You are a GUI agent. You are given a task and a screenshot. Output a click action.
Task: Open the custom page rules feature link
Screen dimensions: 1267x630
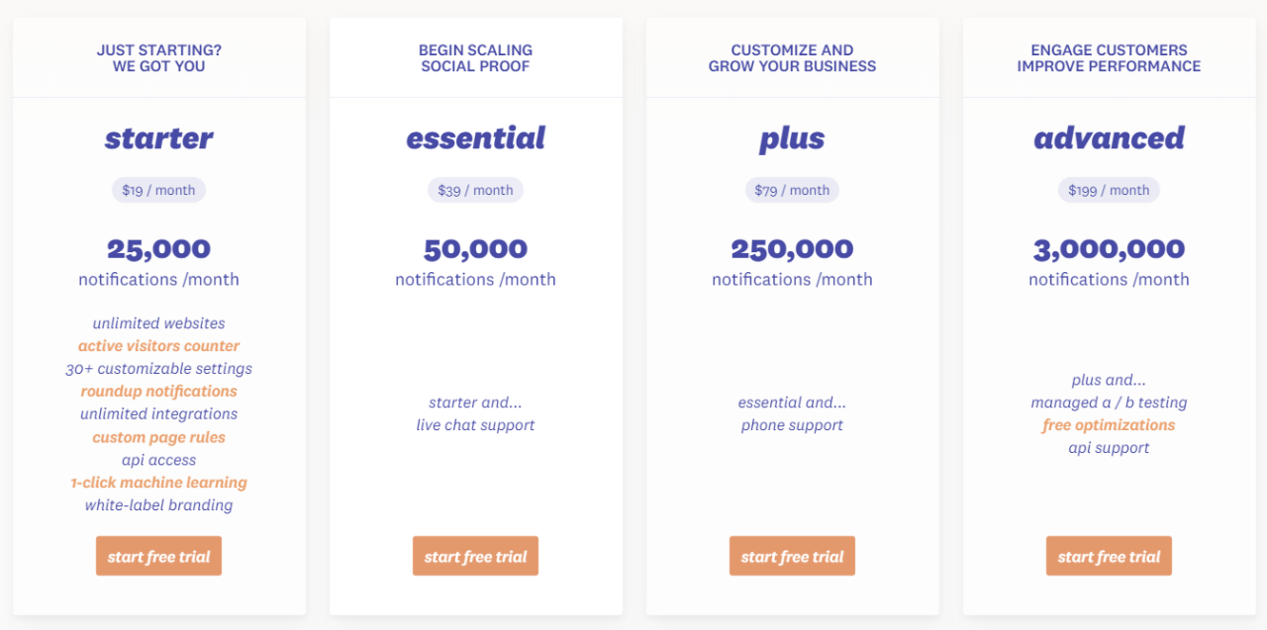click(x=159, y=436)
